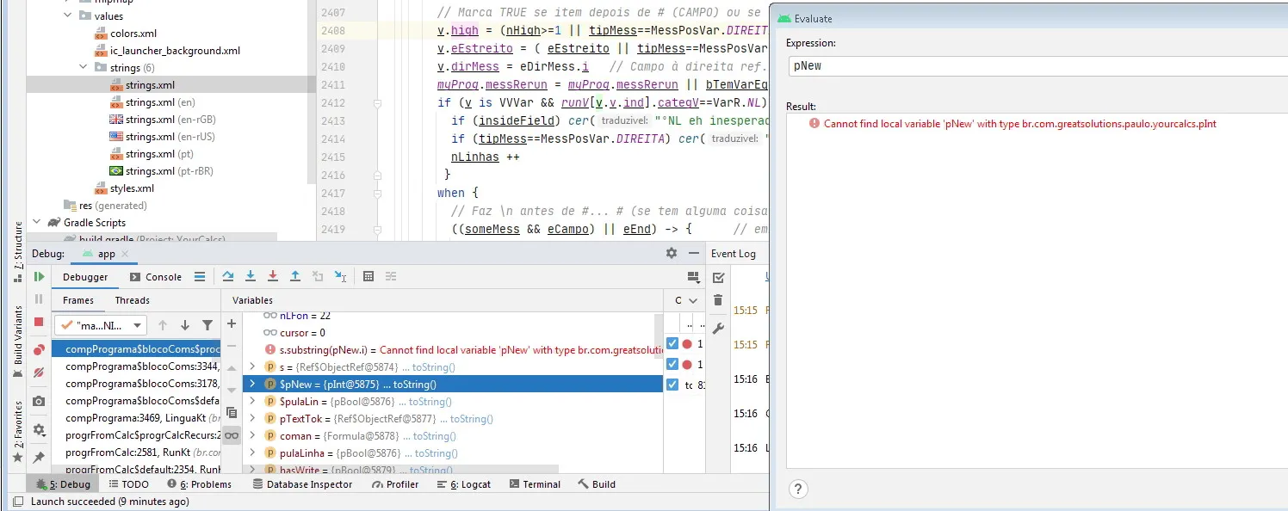Click the camera thread dump icon
This screenshot has height=511, width=1288.
(39, 402)
